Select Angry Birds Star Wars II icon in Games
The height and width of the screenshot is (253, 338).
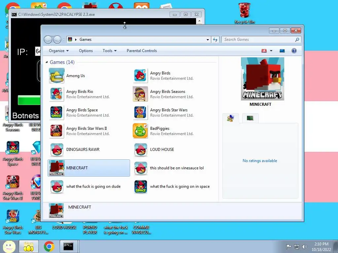[x=57, y=131]
